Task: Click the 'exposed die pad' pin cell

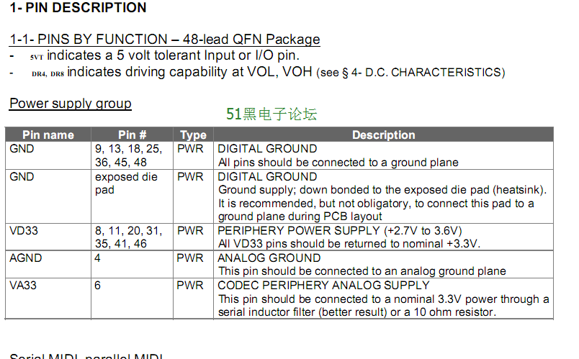Action: click(133, 196)
